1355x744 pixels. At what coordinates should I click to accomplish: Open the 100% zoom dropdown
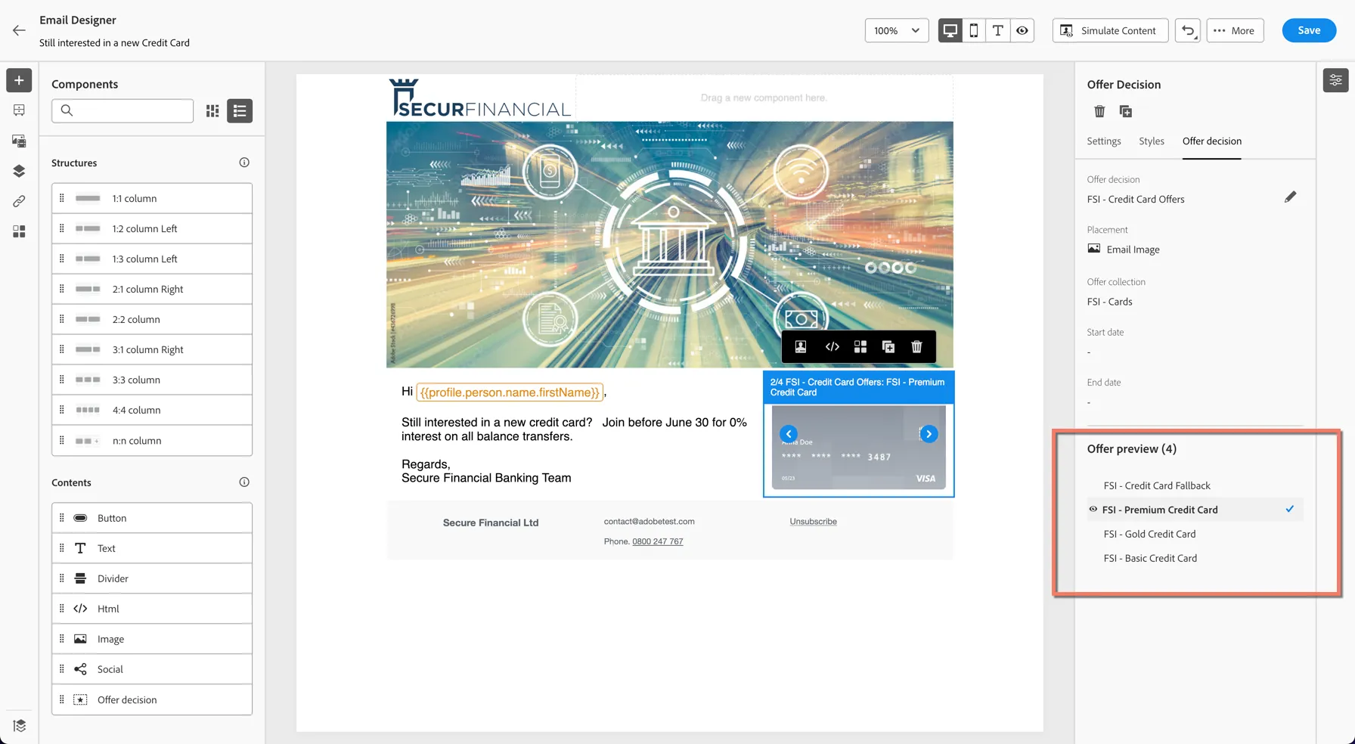tap(897, 30)
